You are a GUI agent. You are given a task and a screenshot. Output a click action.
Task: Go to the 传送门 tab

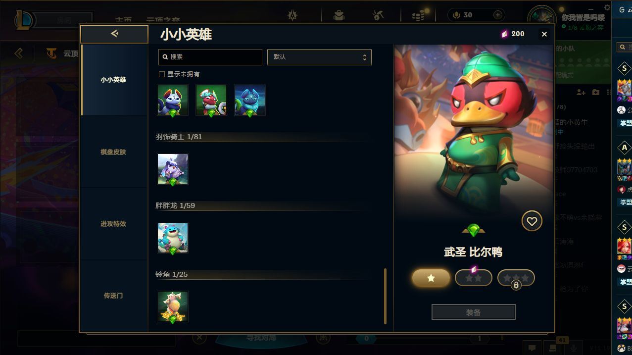coord(113,296)
